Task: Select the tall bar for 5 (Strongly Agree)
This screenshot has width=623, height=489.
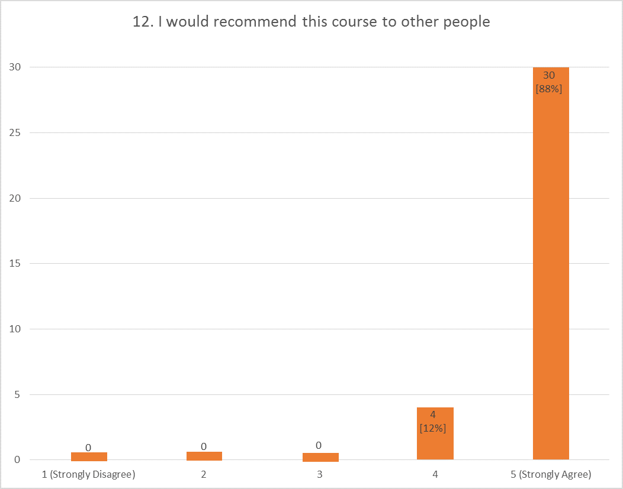Action: pyautogui.click(x=551, y=263)
